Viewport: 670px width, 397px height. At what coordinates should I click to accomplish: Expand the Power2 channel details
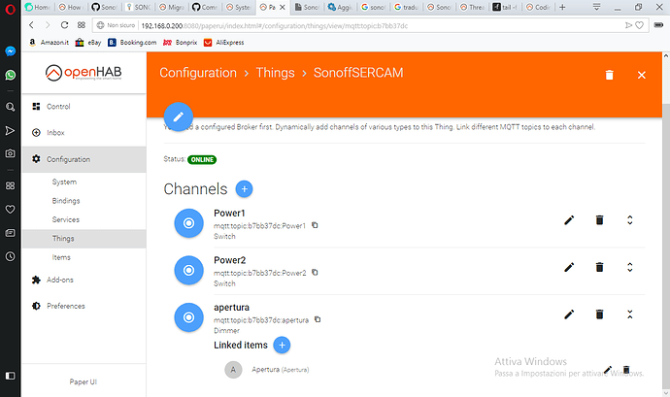(629, 267)
